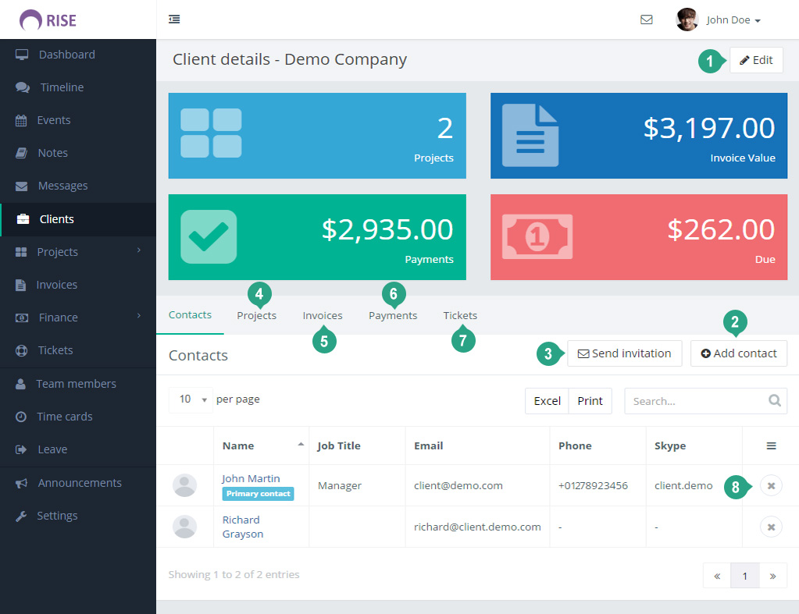This screenshot has height=614, width=799.
Task: Switch to the Contacts tab
Action: [x=190, y=315]
